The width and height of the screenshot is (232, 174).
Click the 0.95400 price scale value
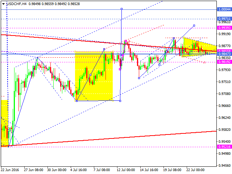225,142
